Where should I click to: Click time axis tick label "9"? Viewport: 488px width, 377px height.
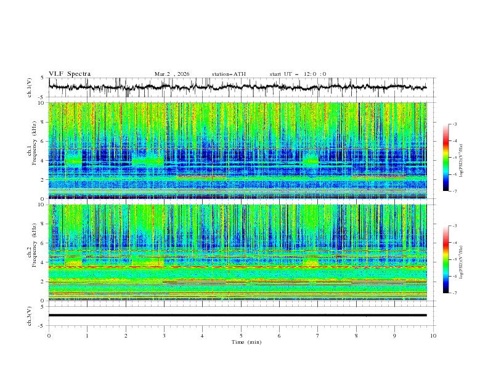point(394,336)
